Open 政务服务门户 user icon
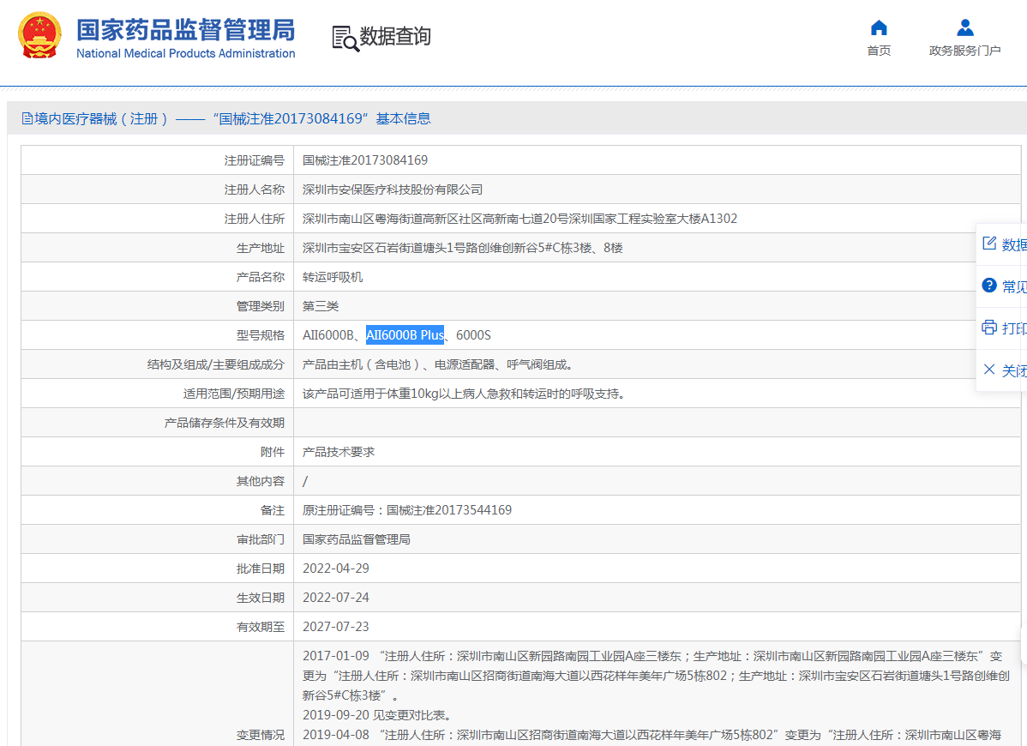 (x=964, y=27)
